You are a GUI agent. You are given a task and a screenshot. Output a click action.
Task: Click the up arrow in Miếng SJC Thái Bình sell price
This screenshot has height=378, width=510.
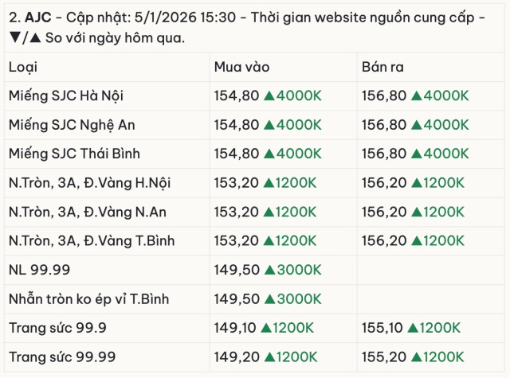[x=417, y=154]
